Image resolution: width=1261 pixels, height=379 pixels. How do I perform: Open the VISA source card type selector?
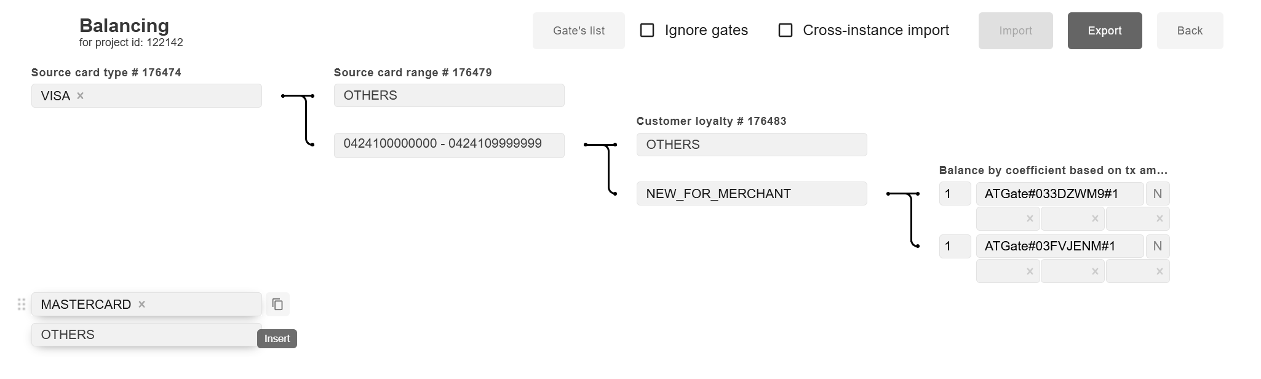click(x=172, y=96)
